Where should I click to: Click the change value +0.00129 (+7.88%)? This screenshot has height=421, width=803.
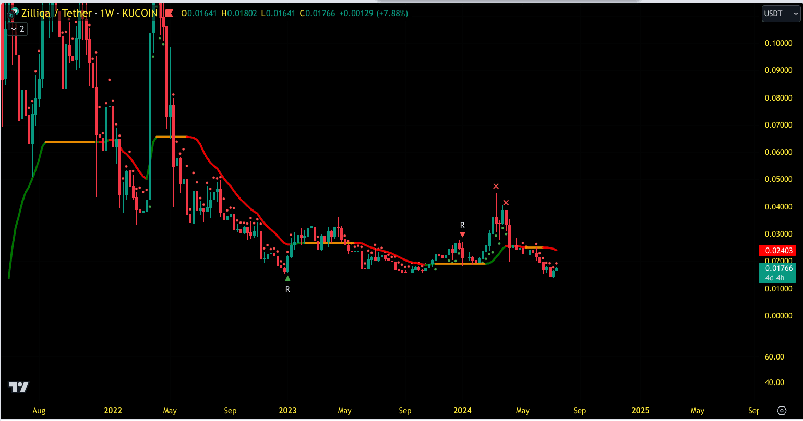tap(374, 14)
